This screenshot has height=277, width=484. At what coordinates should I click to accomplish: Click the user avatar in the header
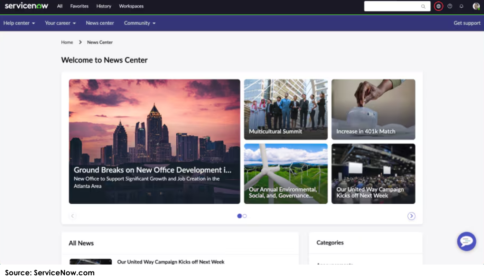476,6
